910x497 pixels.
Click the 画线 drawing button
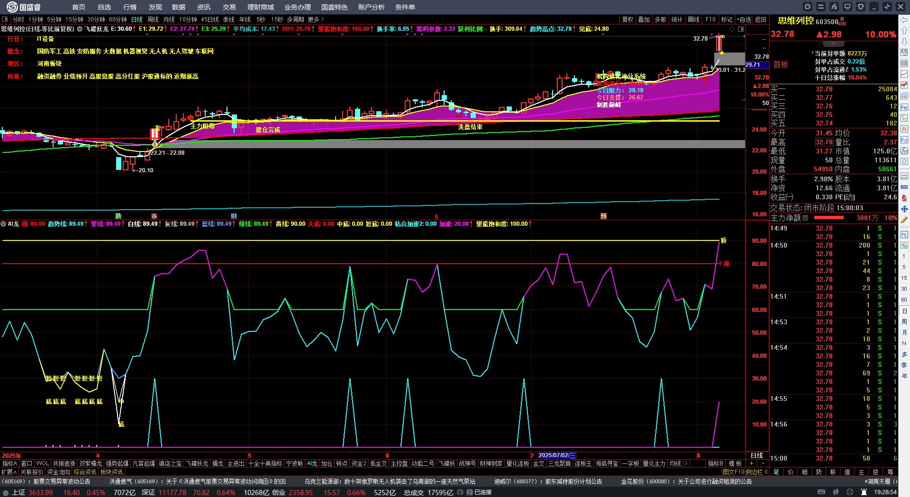[x=694, y=19]
